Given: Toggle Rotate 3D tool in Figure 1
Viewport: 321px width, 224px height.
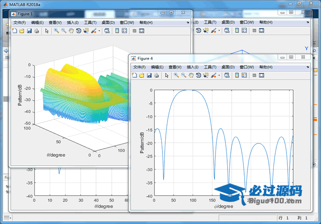Looking at the screenshot, I should (79, 31).
